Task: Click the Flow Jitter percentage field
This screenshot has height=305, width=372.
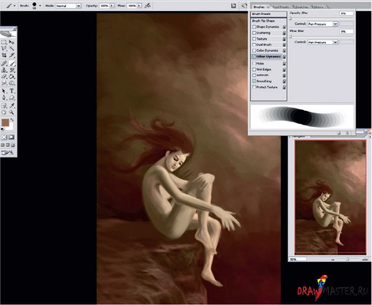Action: coord(346,31)
